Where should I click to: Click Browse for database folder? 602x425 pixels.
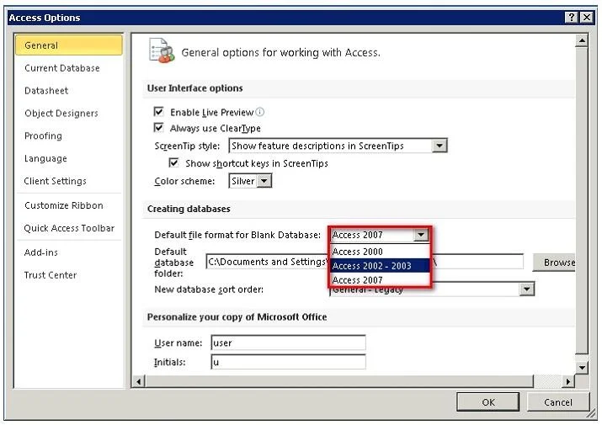coord(554,263)
